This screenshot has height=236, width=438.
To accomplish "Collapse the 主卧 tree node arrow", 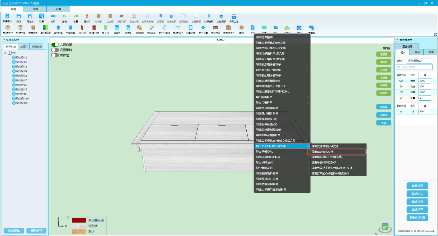I will [5, 53].
